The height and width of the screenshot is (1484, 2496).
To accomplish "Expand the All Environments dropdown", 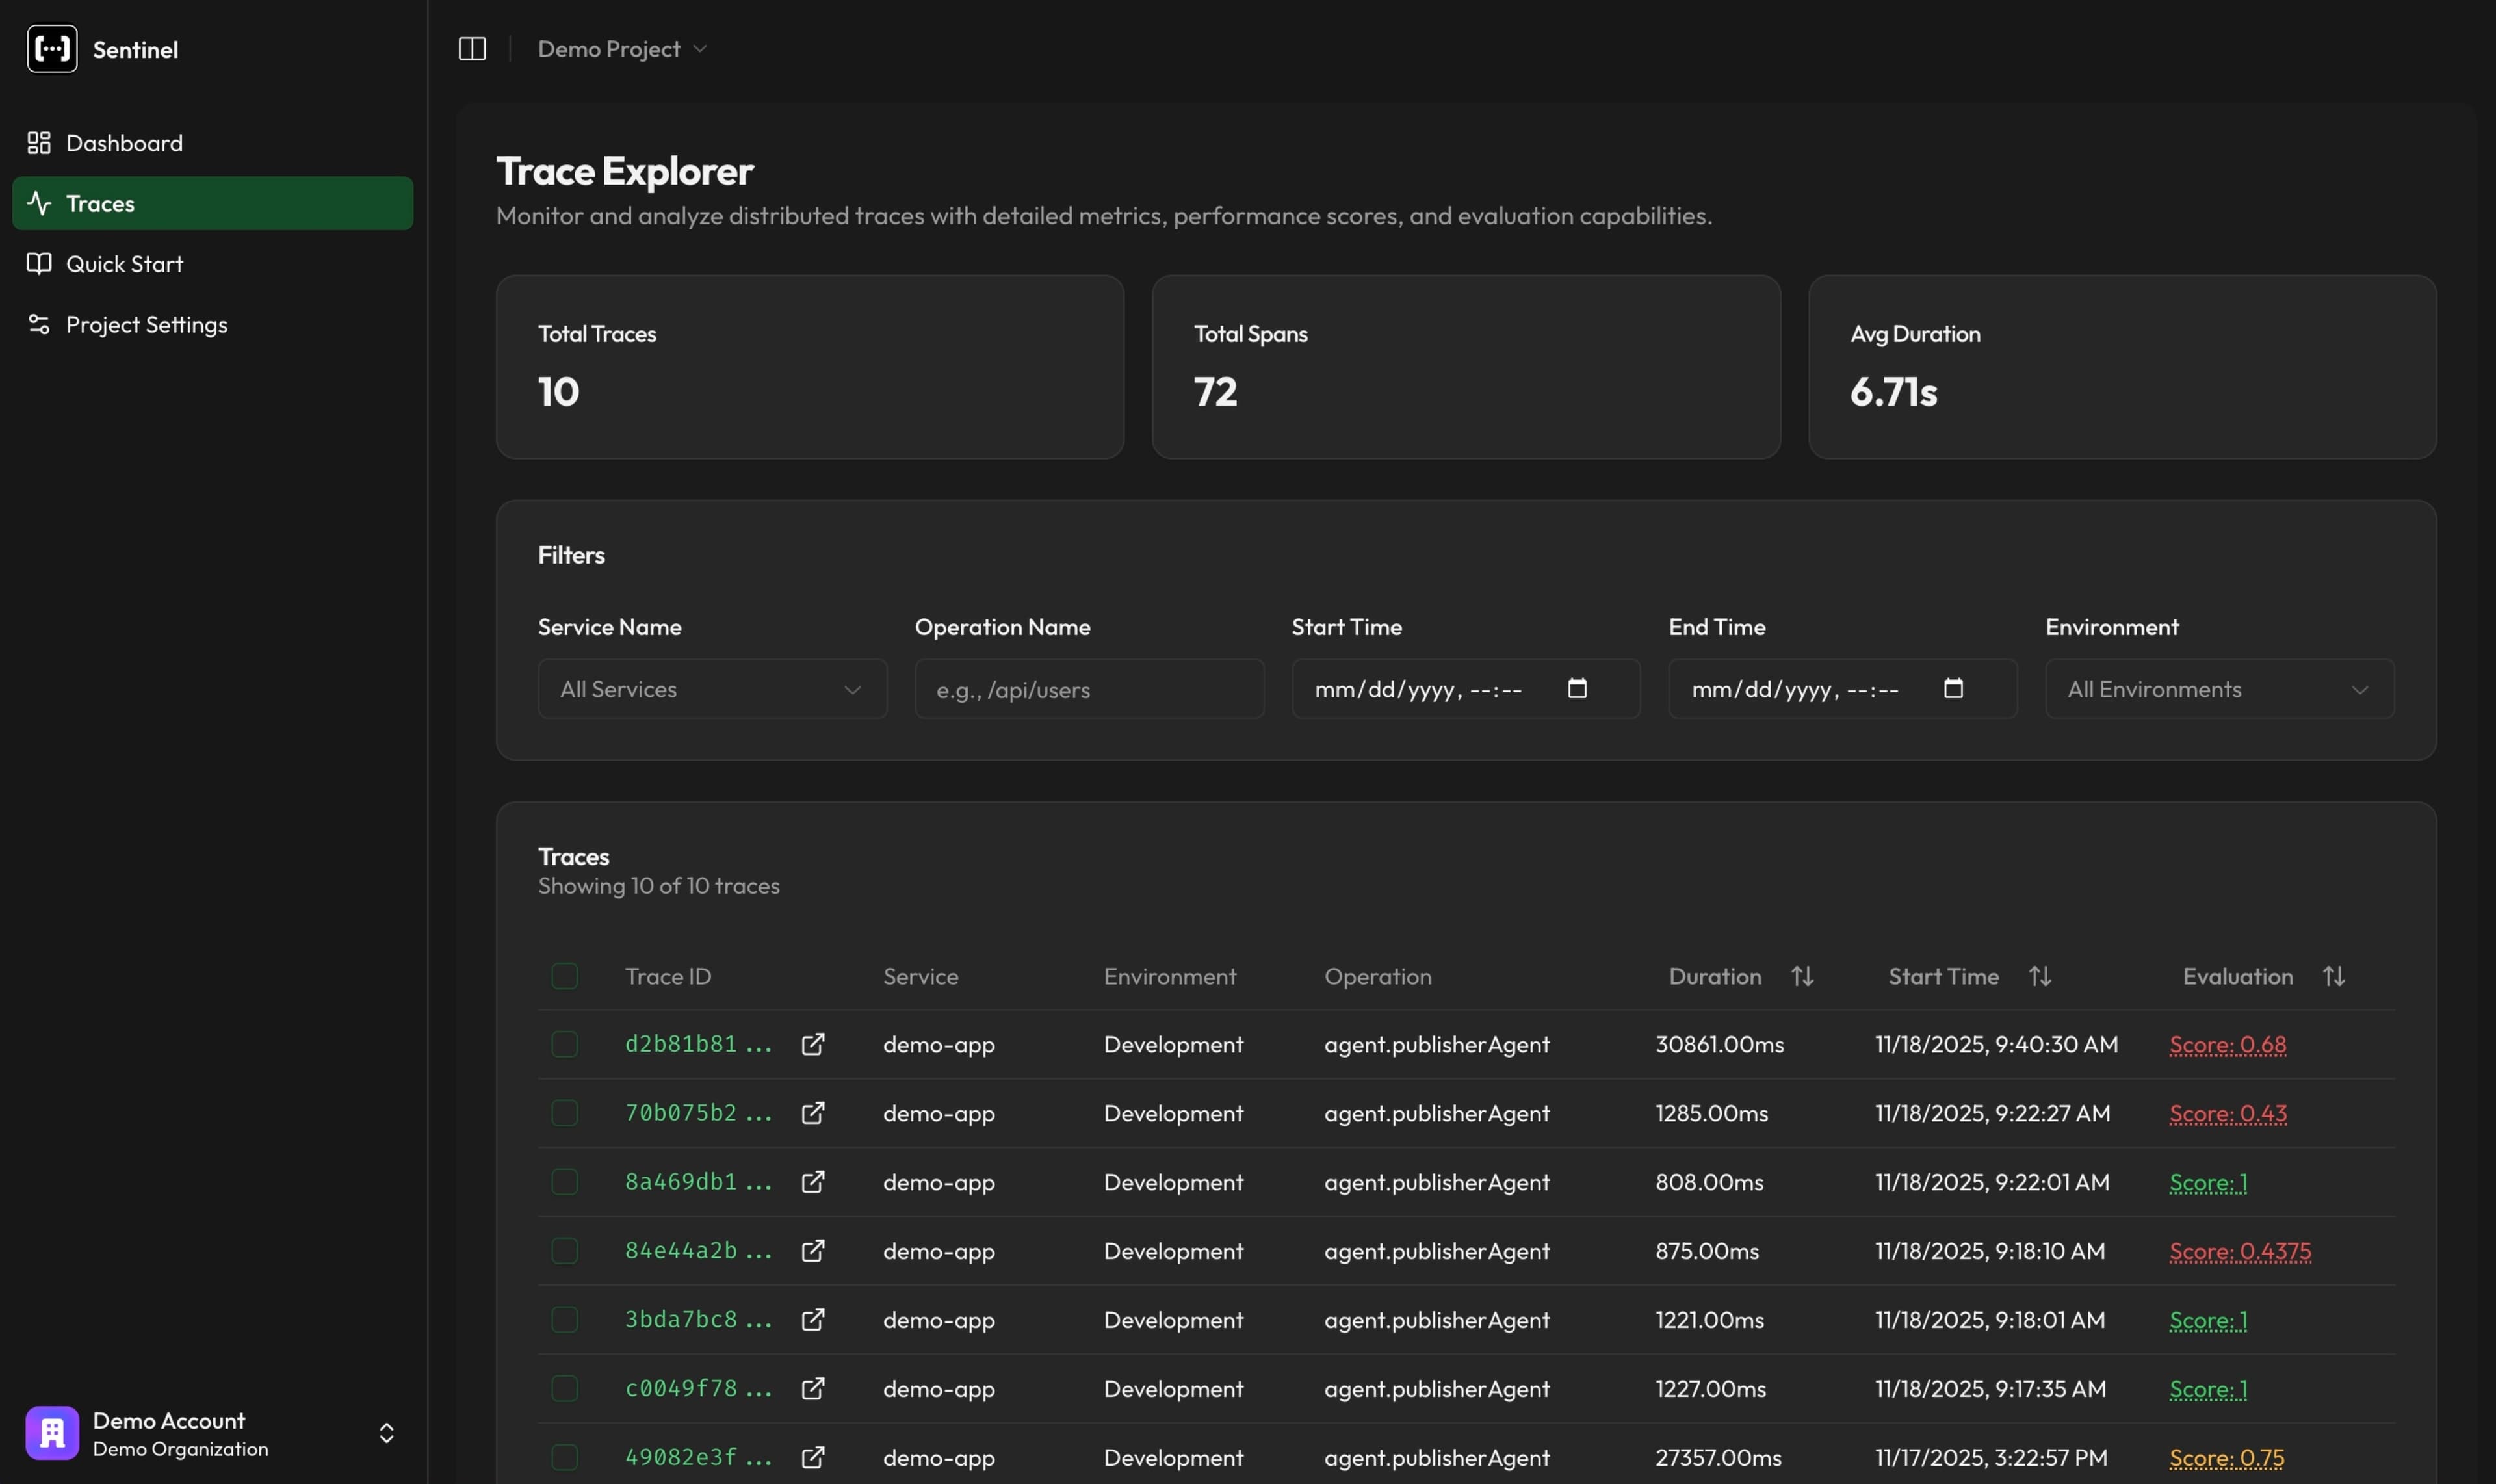I will tap(2219, 689).
